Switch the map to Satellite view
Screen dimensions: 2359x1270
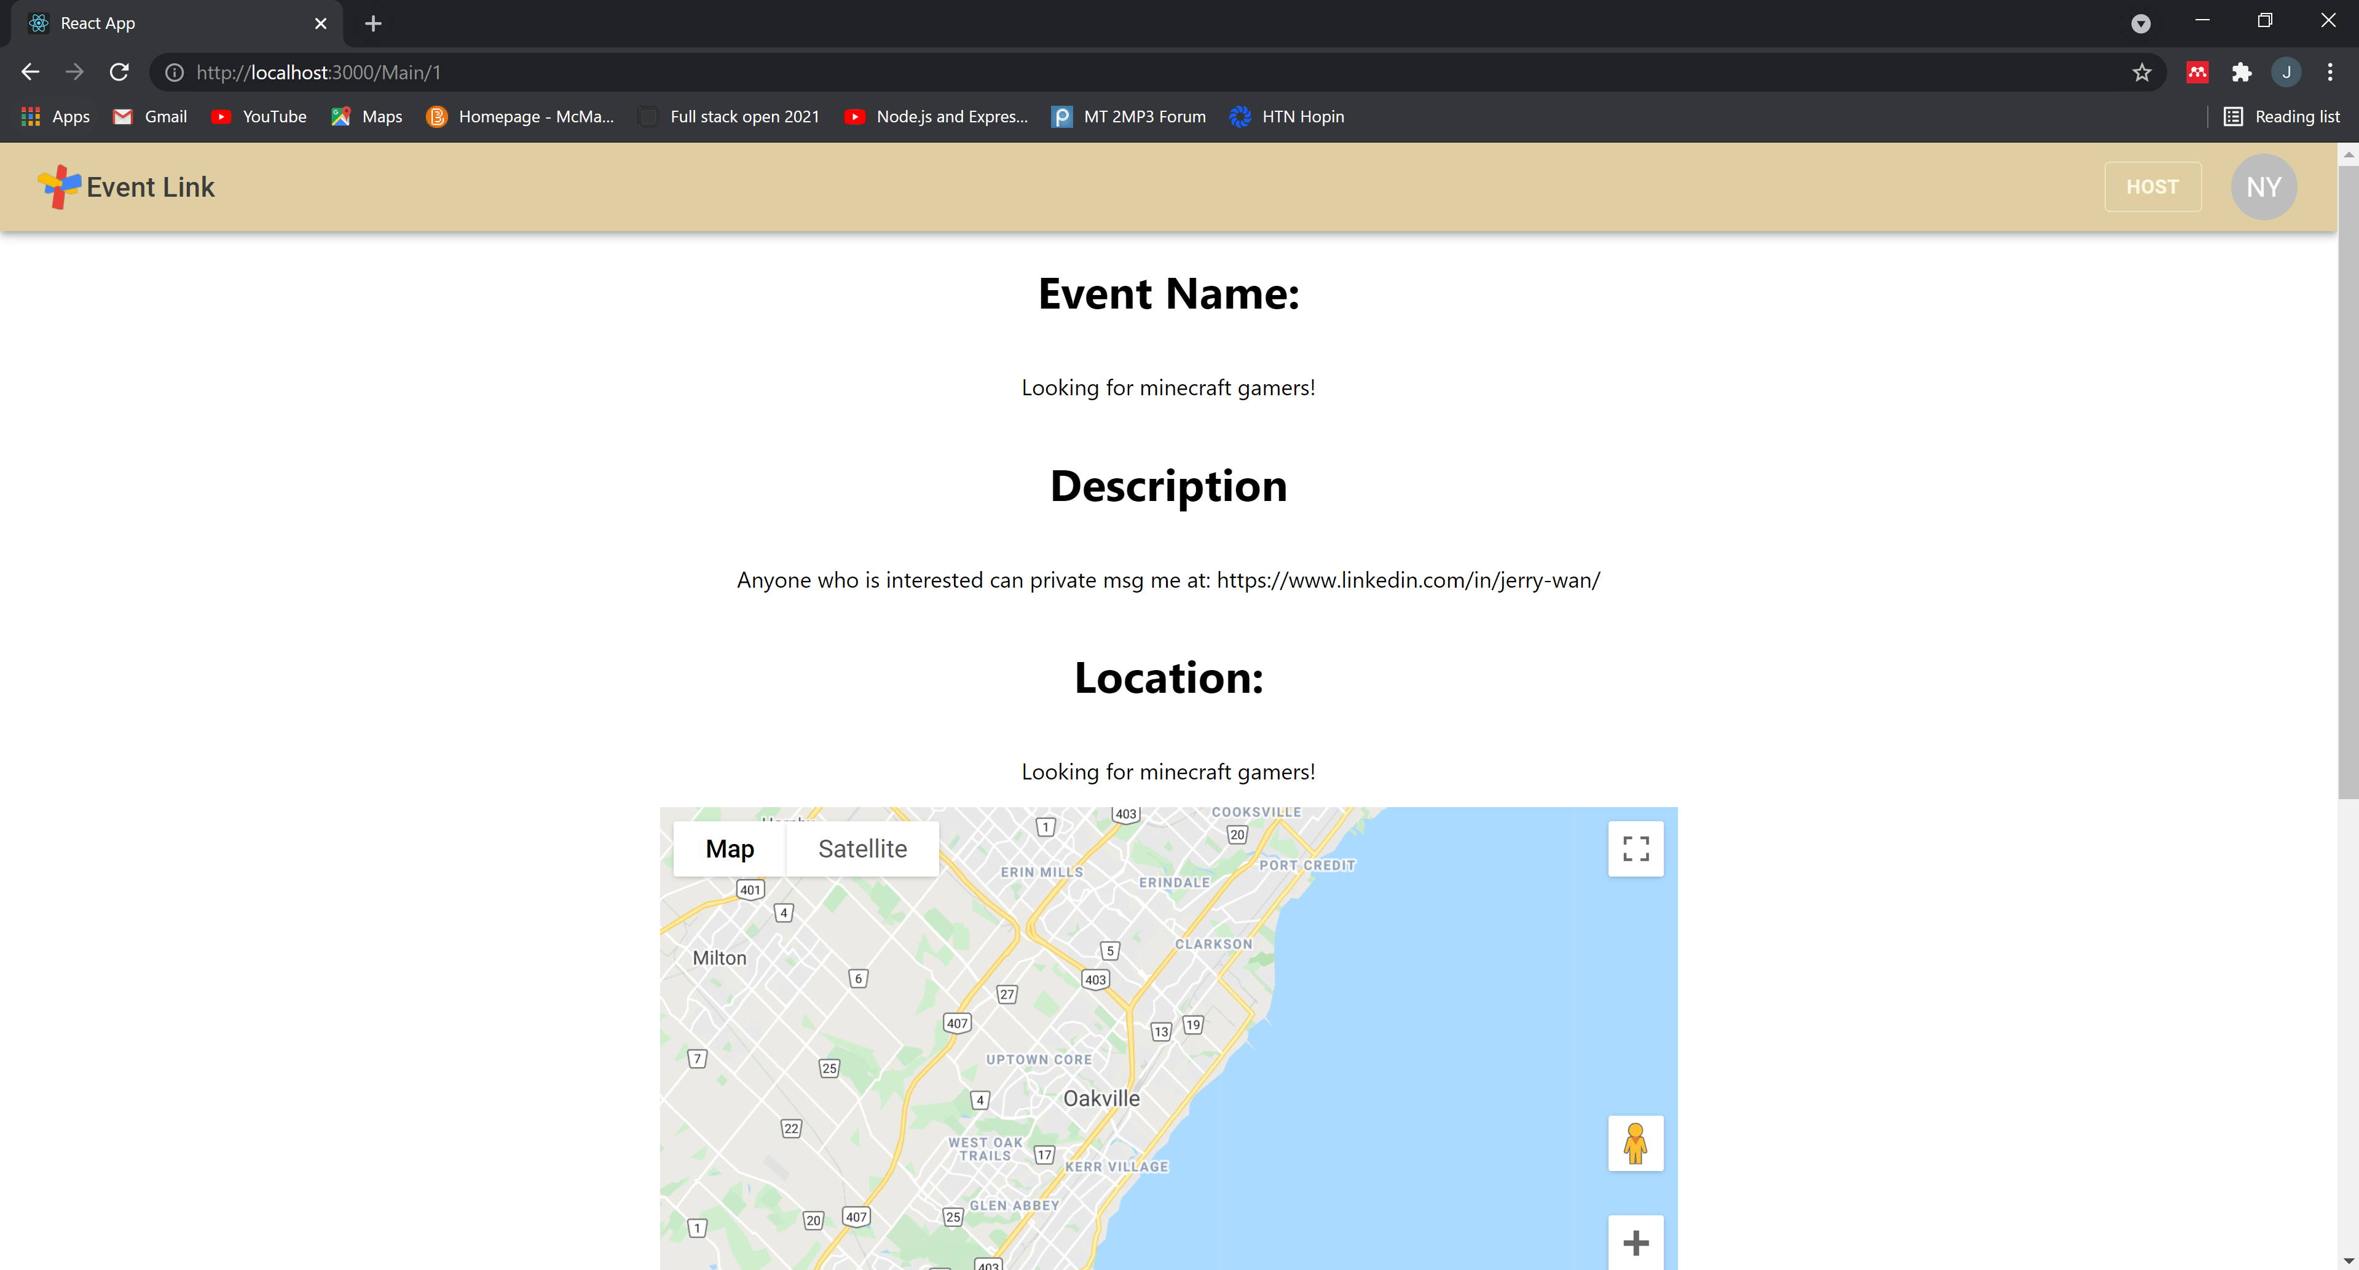coord(862,849)
